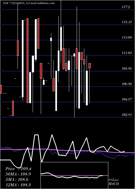Click the 115.15 price axis label
The image size is (135, 189).
(127, 22)
